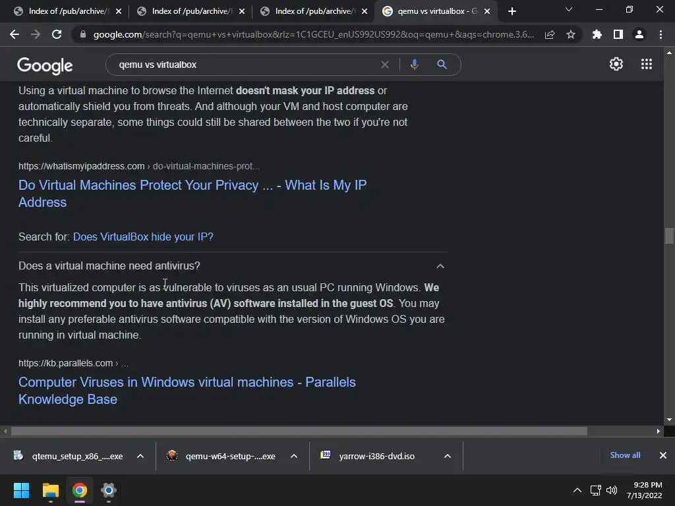
Task: Close the downloads bar
Action: click(663, 455)
